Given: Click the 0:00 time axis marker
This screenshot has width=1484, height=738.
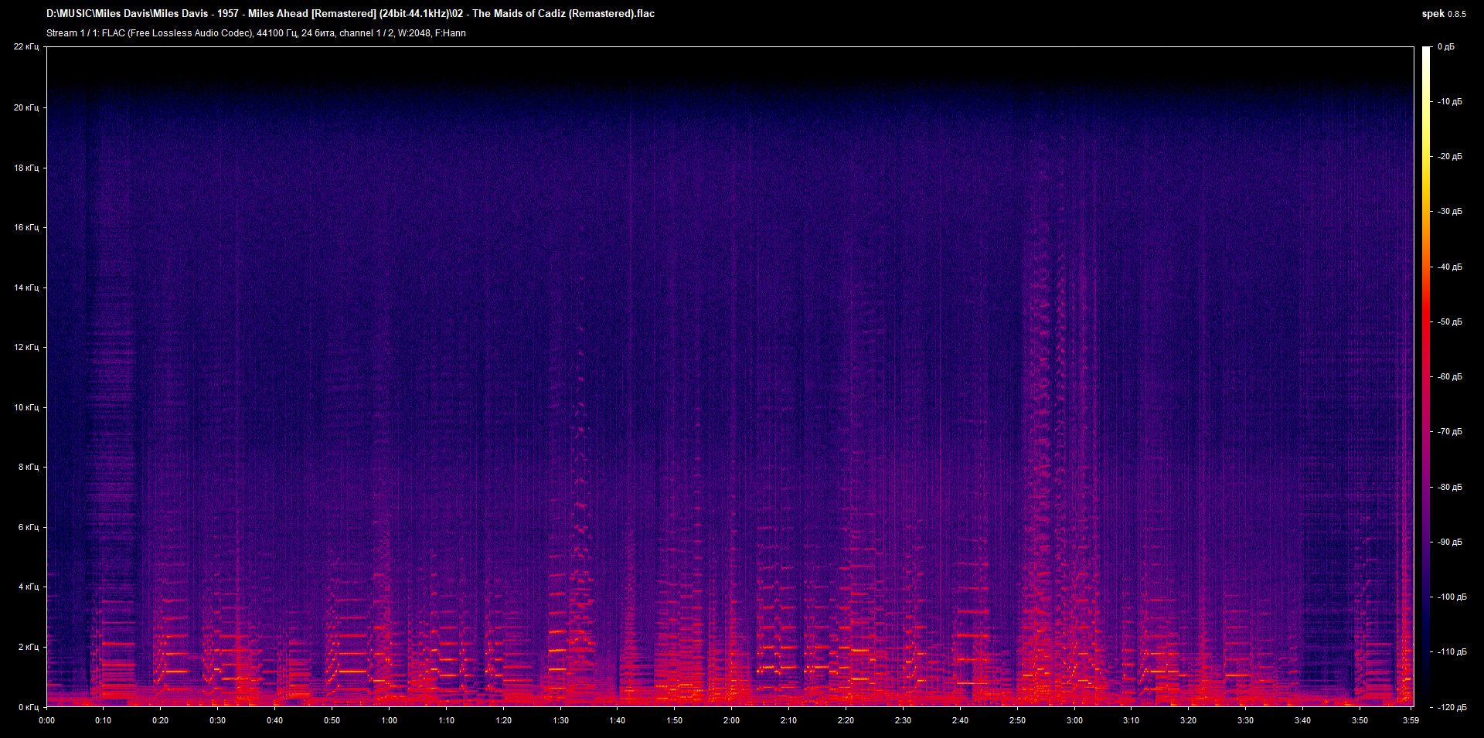Looking at the screenshot, I should click(x=46, y=720).
